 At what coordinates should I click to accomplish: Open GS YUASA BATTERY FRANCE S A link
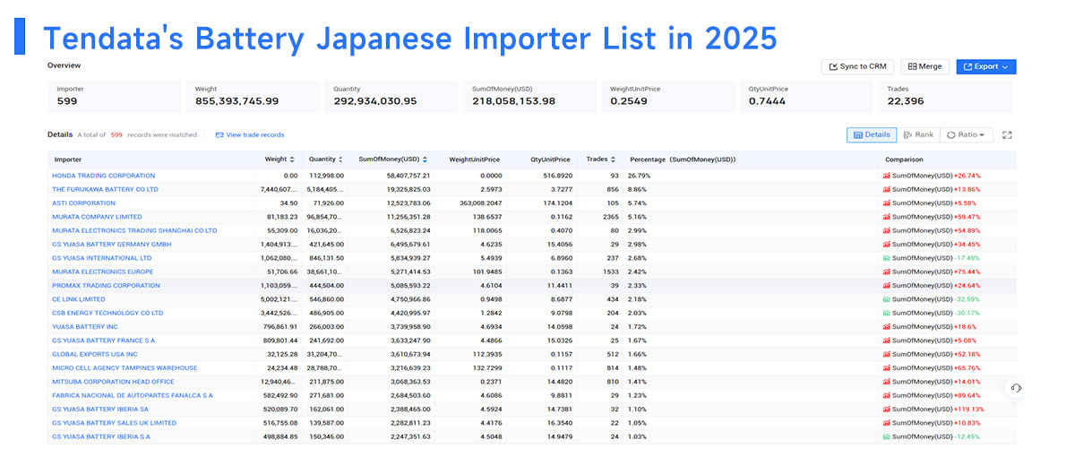click(x=103, y=340)
